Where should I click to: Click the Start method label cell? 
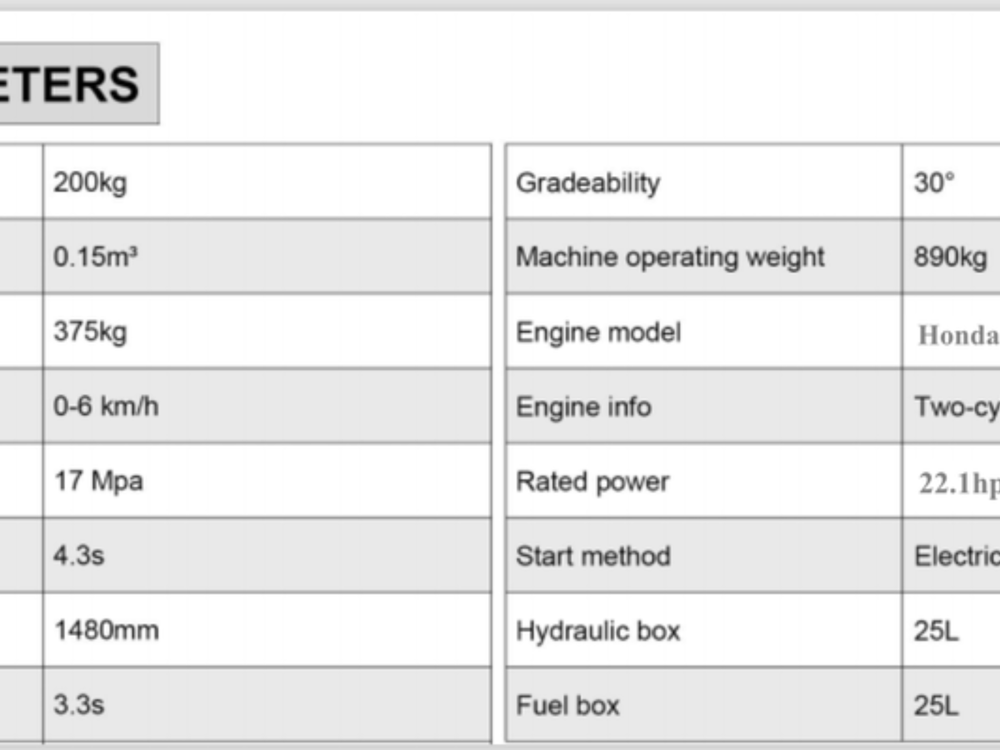(x=593, y=556)
